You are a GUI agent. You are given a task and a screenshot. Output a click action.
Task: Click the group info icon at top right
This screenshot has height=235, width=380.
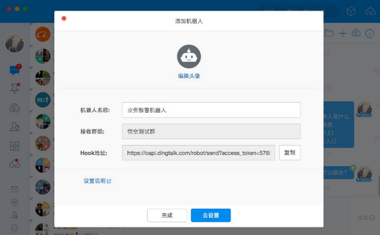pos(370,33)
